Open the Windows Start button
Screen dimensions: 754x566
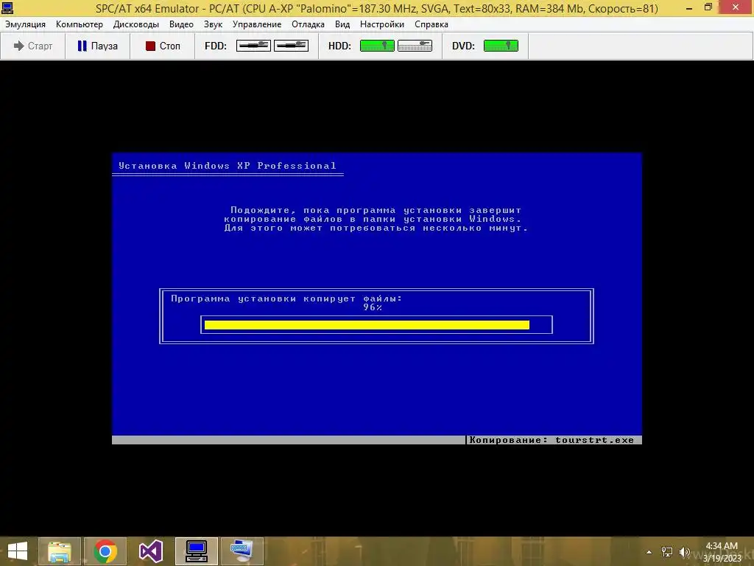click(18, 551)
